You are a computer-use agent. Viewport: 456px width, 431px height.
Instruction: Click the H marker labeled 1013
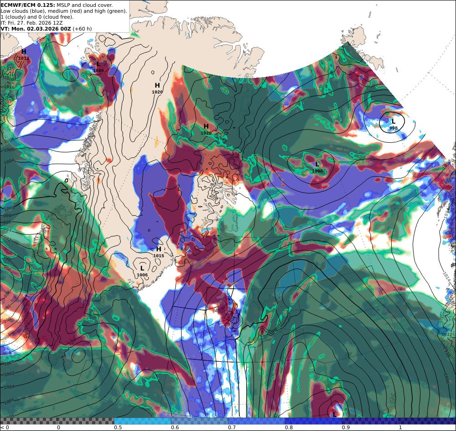(24, 52)
